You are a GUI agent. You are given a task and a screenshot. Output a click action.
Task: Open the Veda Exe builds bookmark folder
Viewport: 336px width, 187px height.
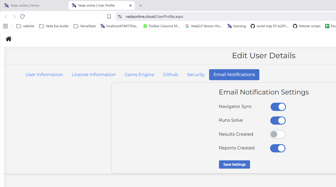[54, 26]
